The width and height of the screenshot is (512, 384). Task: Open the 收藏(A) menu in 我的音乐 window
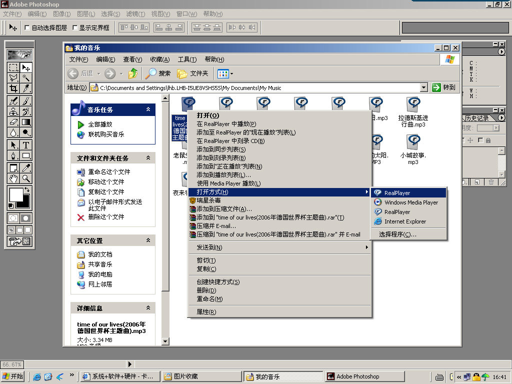[x=159, y=59]
